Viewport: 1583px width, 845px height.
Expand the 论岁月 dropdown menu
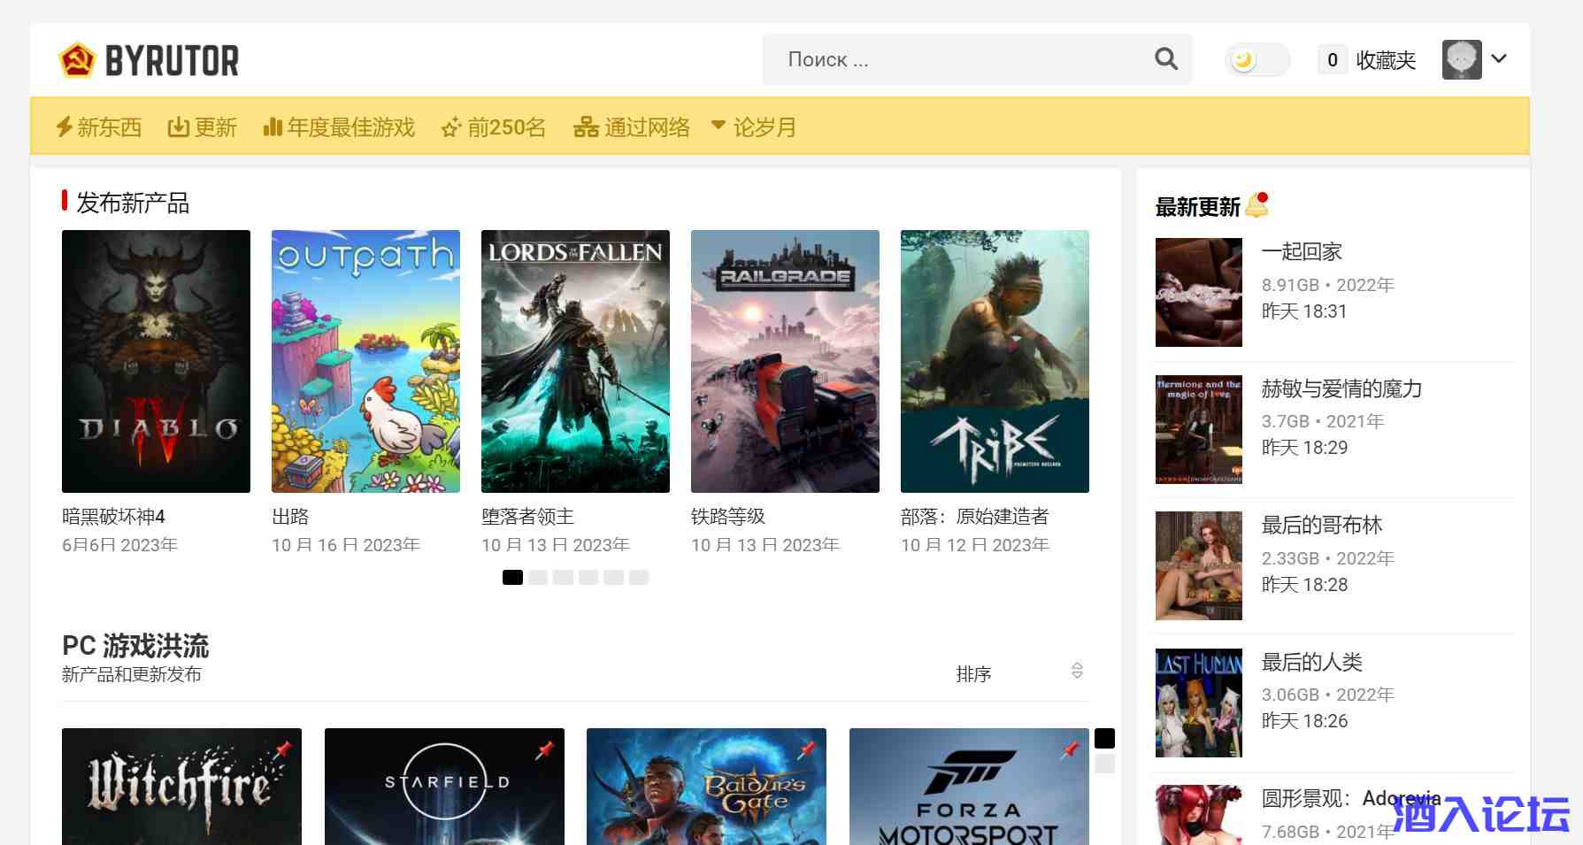(754, 127)
